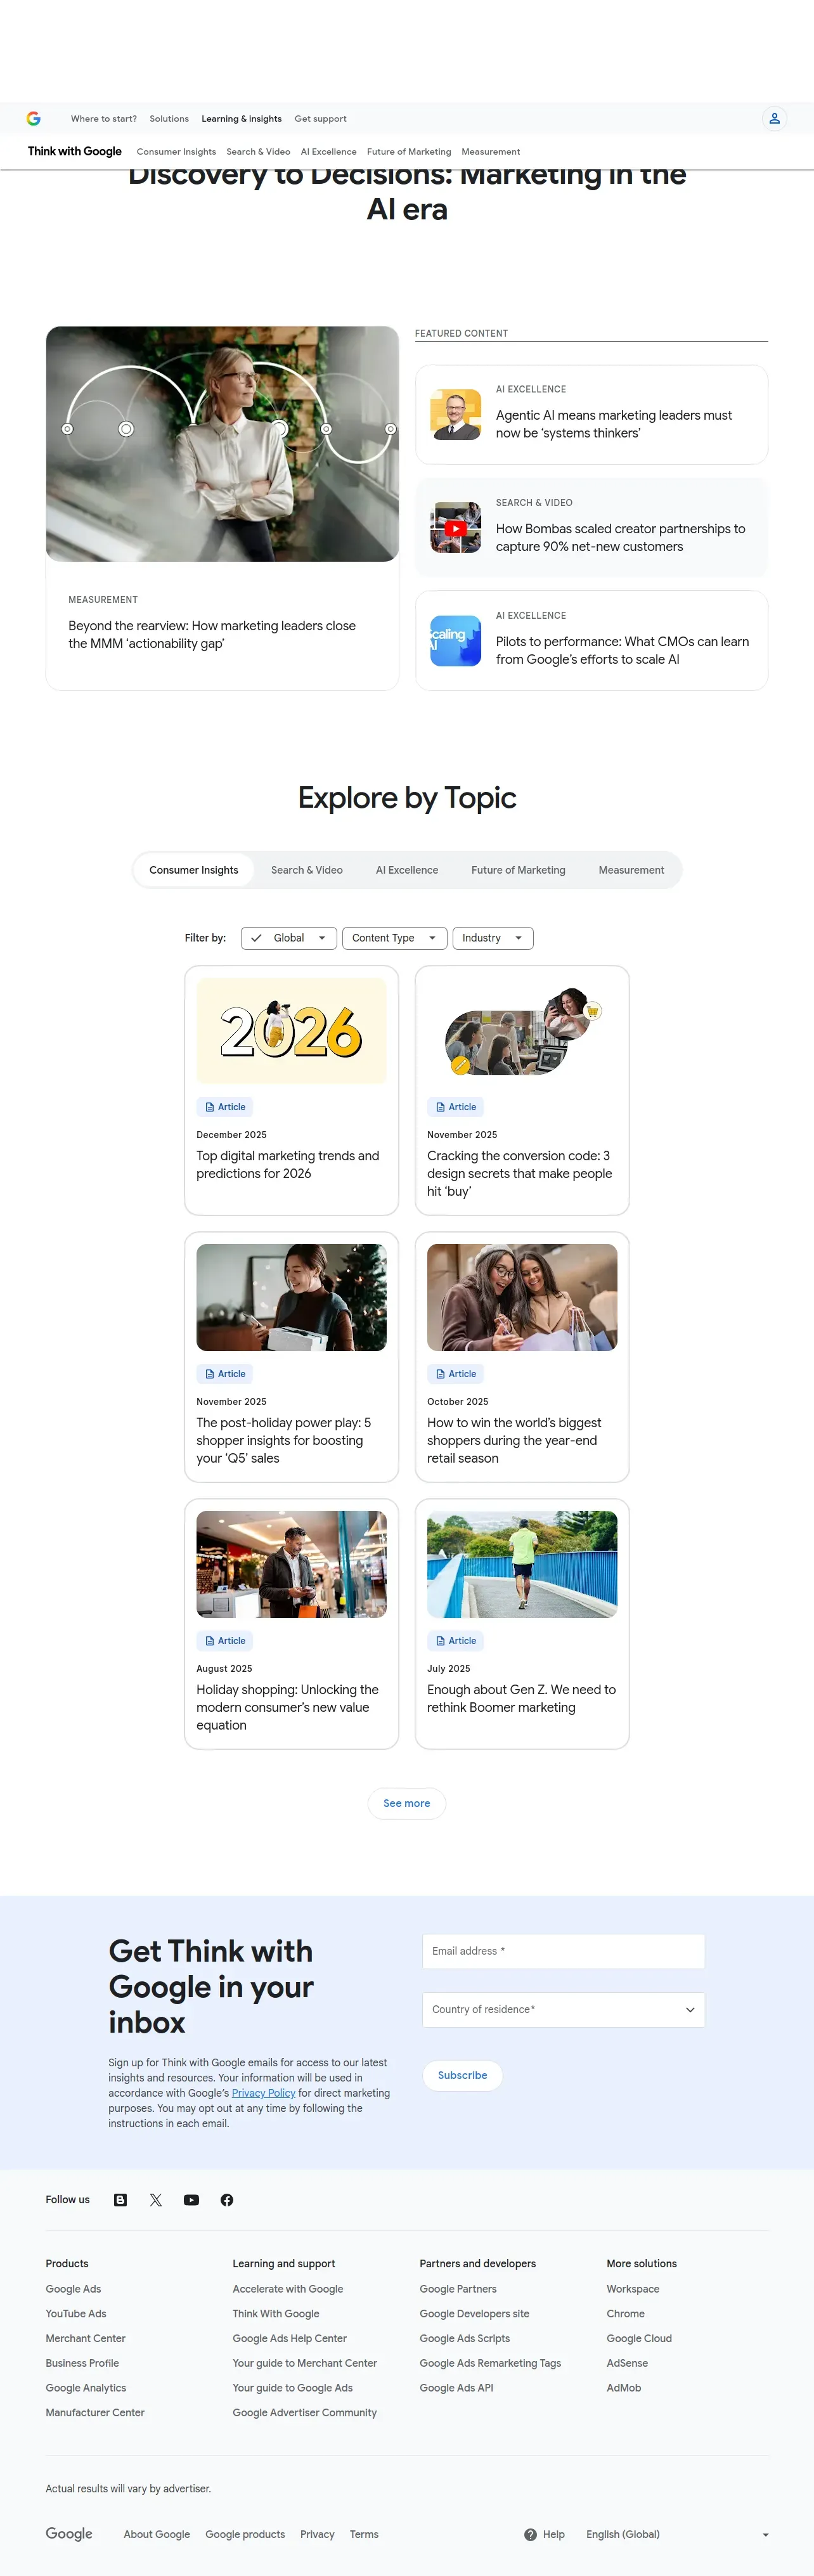Image resolution: width=814 pixels, height=2576 pixels.
Task: Open the year-end retail season article
Action: click(522, 1357)
